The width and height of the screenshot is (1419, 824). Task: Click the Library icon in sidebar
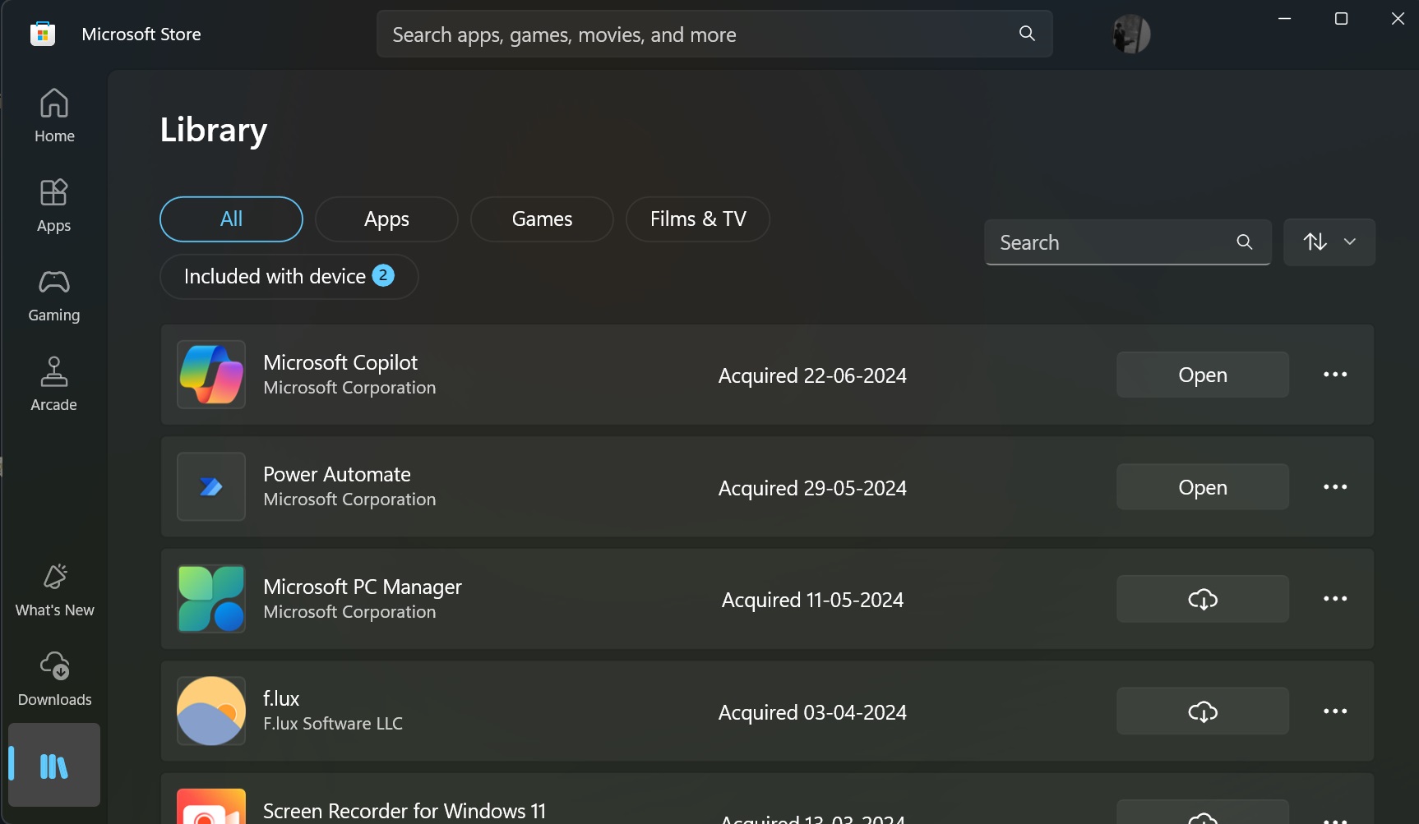click(x=54, y=766)
